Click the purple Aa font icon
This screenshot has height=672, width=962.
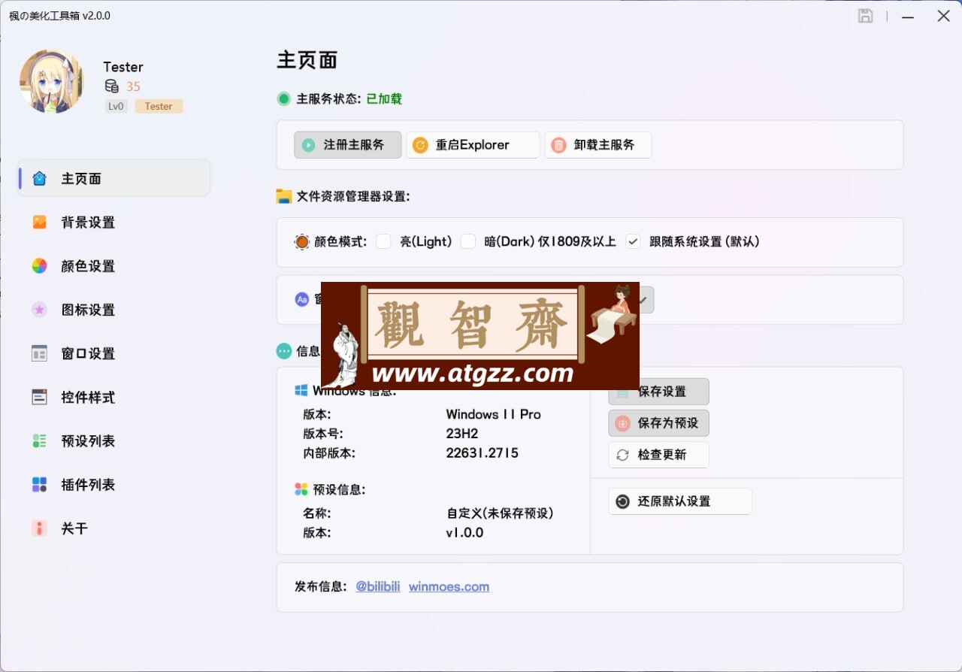pyautogui.click(x=301, y=299)
